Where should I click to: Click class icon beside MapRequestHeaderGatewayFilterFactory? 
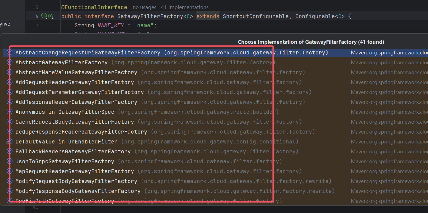(x=10, y=171)
